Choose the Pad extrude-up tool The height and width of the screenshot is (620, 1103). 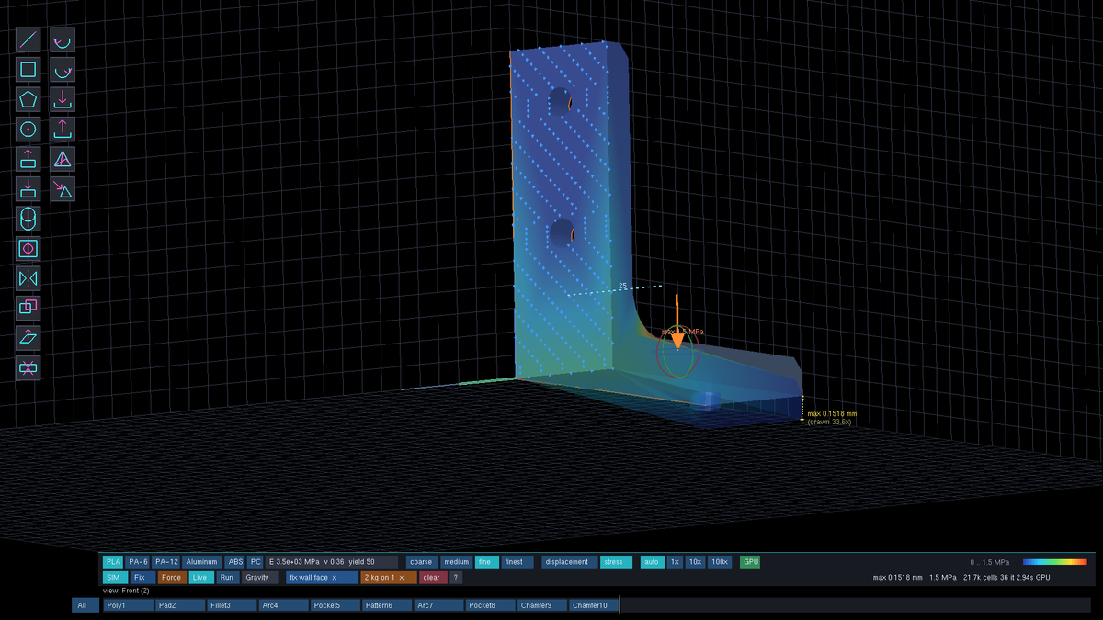[28, 159]
